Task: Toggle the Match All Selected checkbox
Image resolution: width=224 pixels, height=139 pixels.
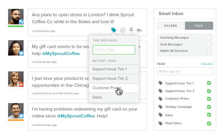Action: pos(209,51)
